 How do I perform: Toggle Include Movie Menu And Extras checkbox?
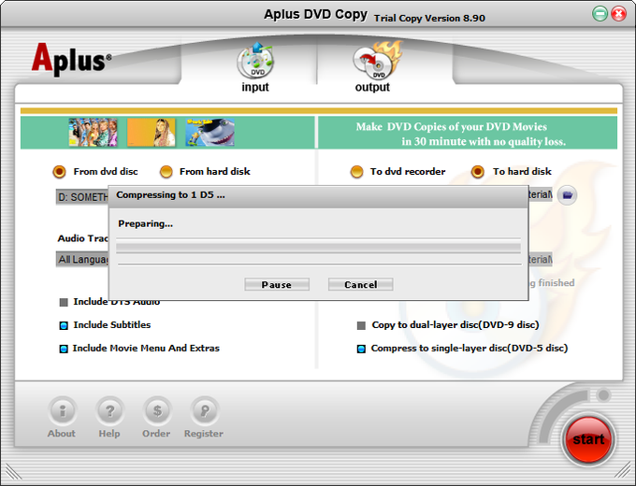click(64, 349)
